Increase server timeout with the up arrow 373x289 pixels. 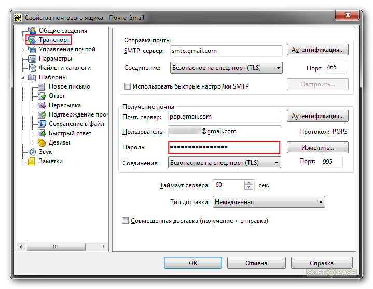(248, 183)
